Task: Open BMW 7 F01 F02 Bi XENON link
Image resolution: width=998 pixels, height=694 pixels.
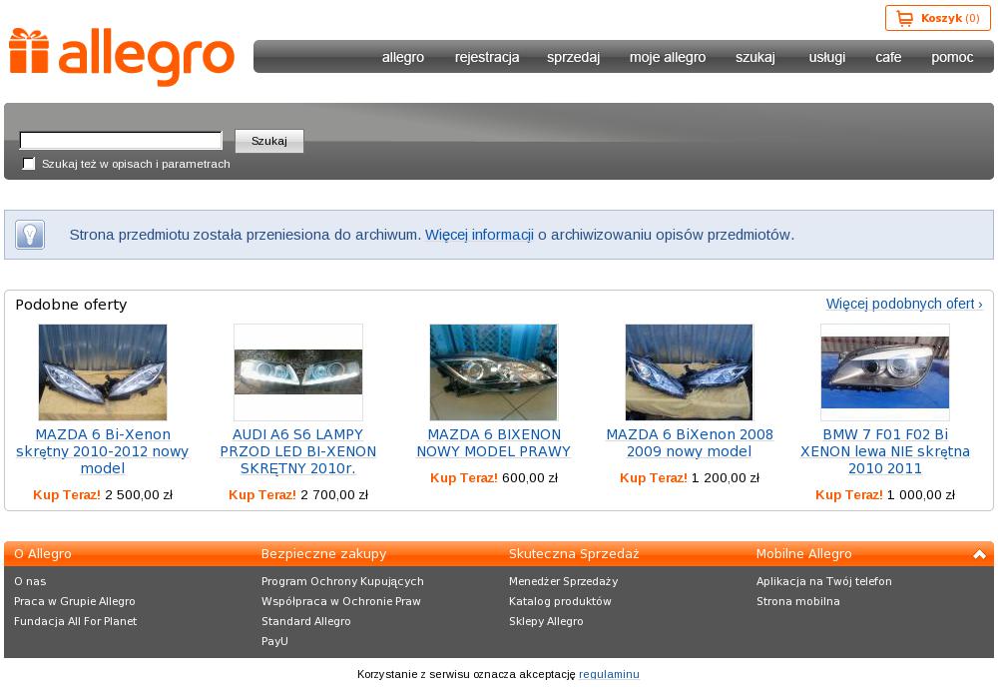Action: tap(884, 451)
